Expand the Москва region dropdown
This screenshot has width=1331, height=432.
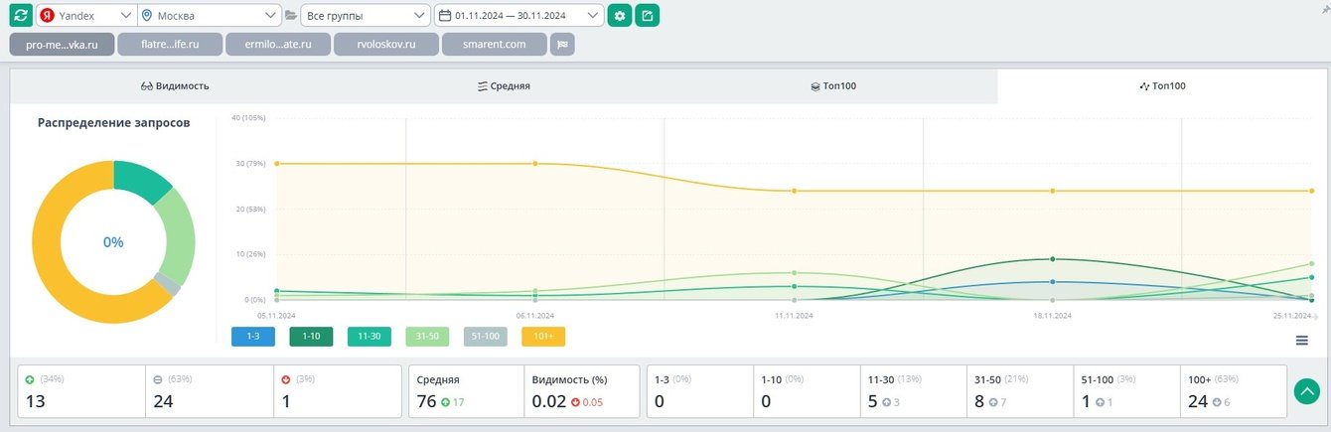[210, 15]
